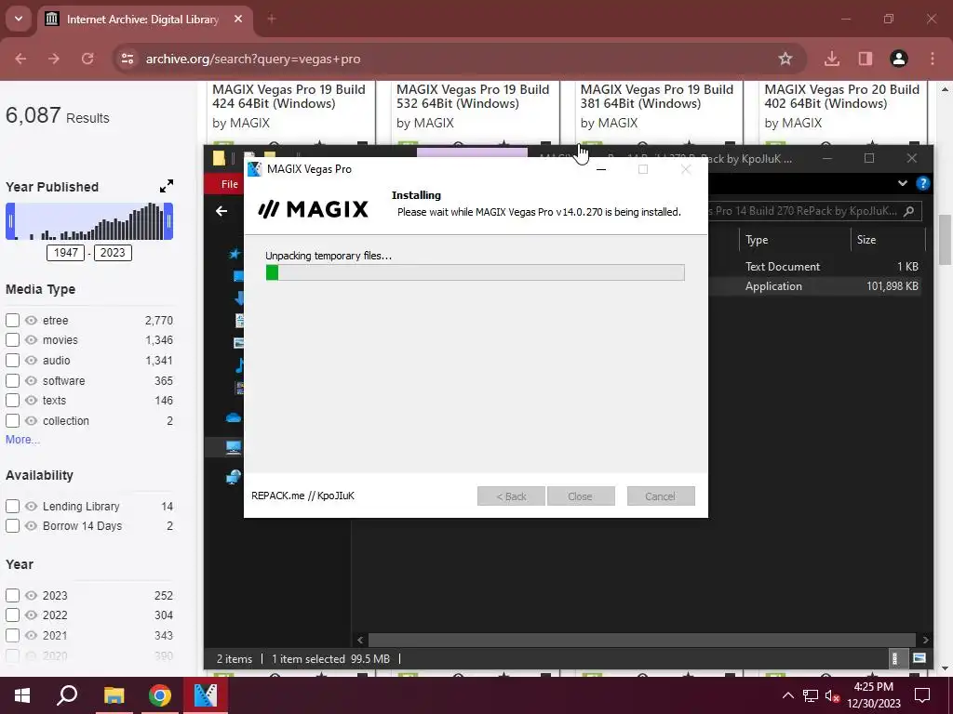Click More... under Media Type

[22, 440]
